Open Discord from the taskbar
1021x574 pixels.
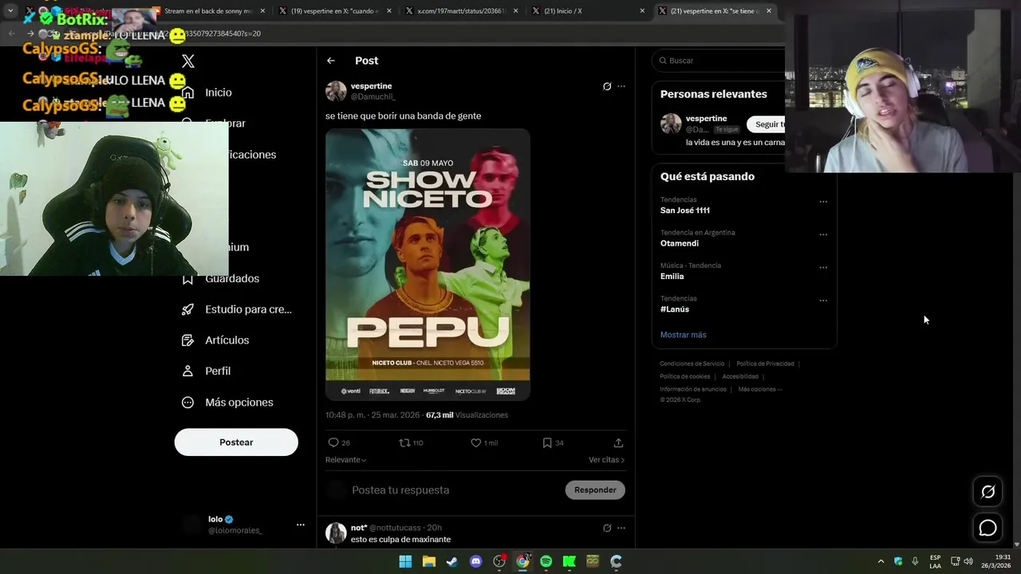[476, 561]
